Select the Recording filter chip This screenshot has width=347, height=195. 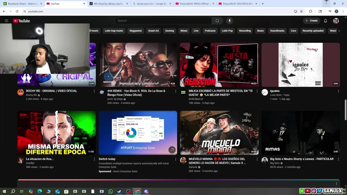245,31
